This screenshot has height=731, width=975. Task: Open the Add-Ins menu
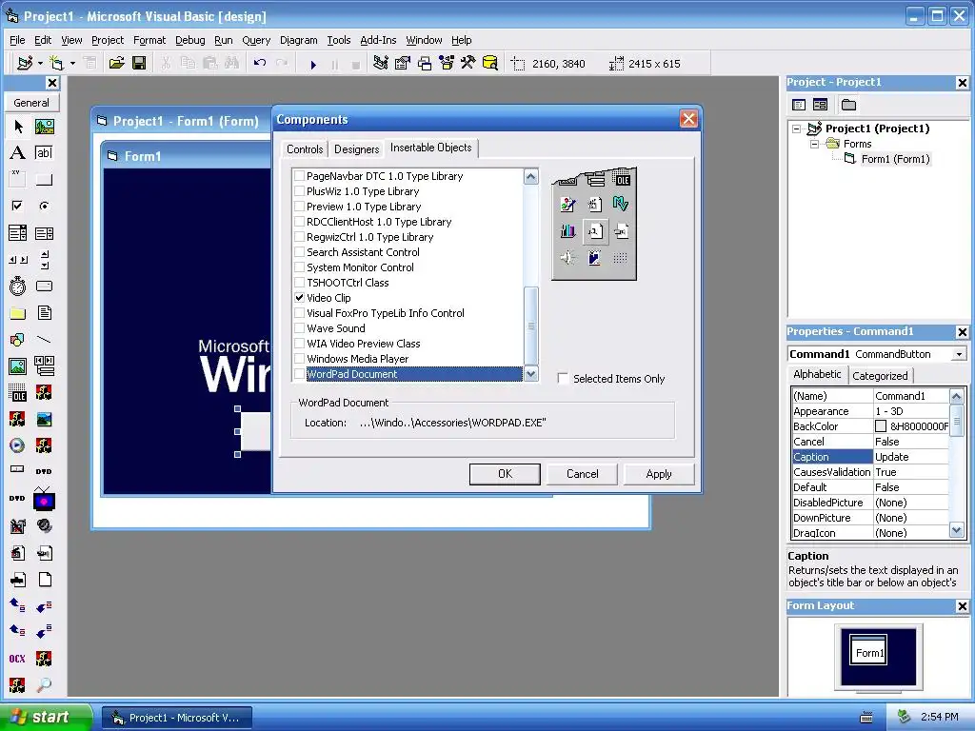pyautogui.click(x=378, y=40)
